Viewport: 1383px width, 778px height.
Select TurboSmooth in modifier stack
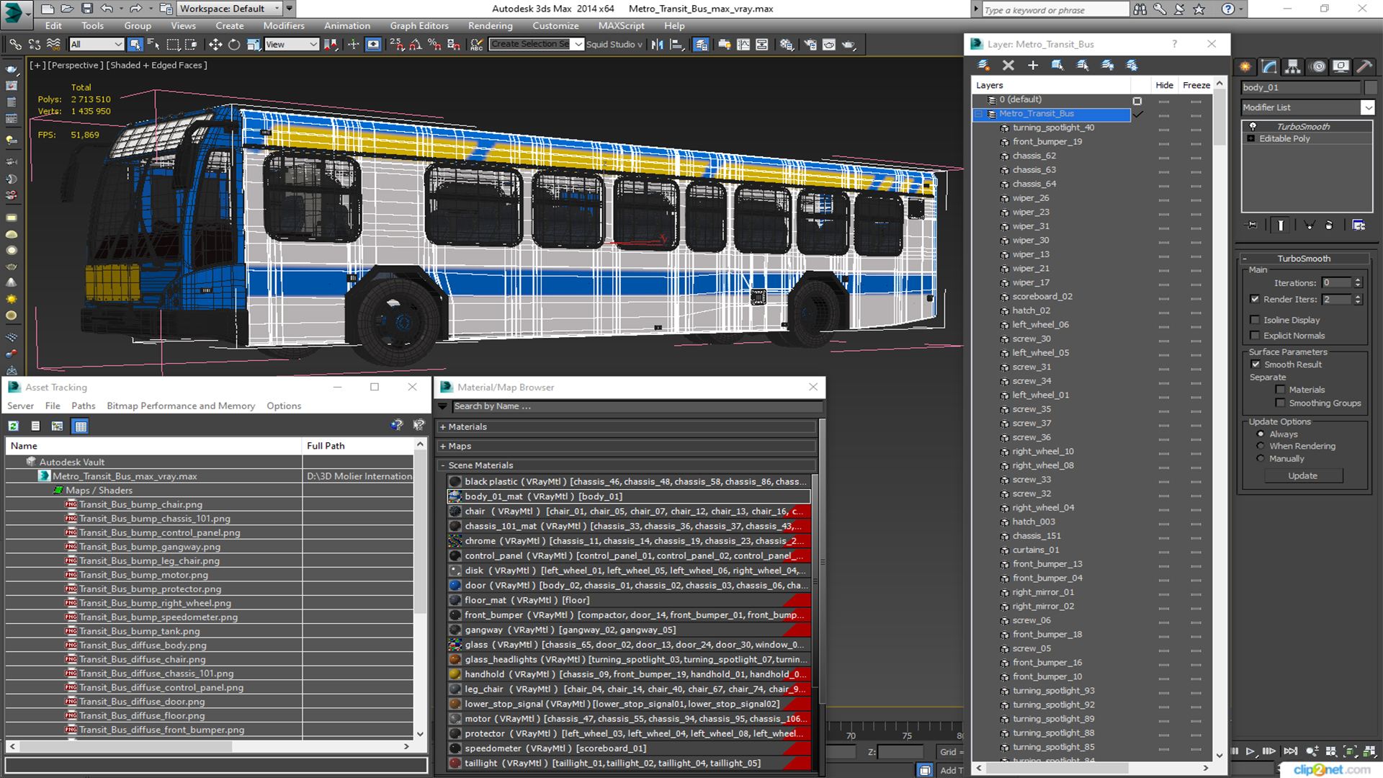pos(1303,127)
